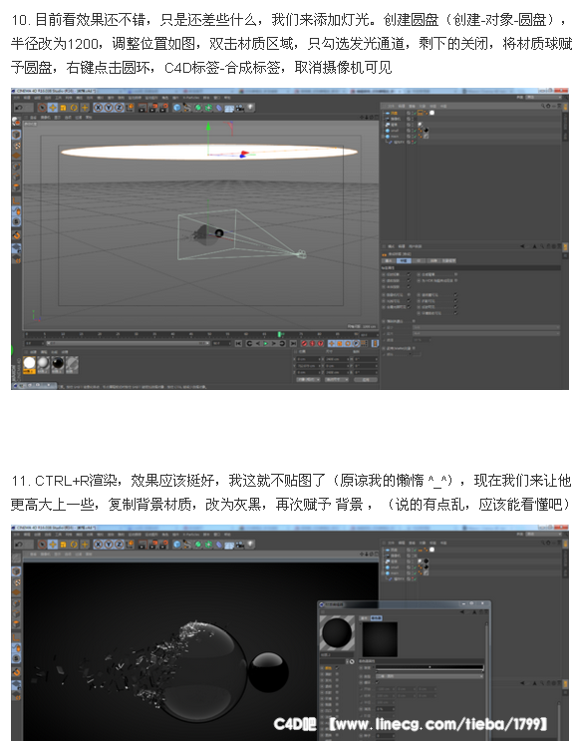
Task: Click white material tag on disc in step 10
Action: point(431,113)
